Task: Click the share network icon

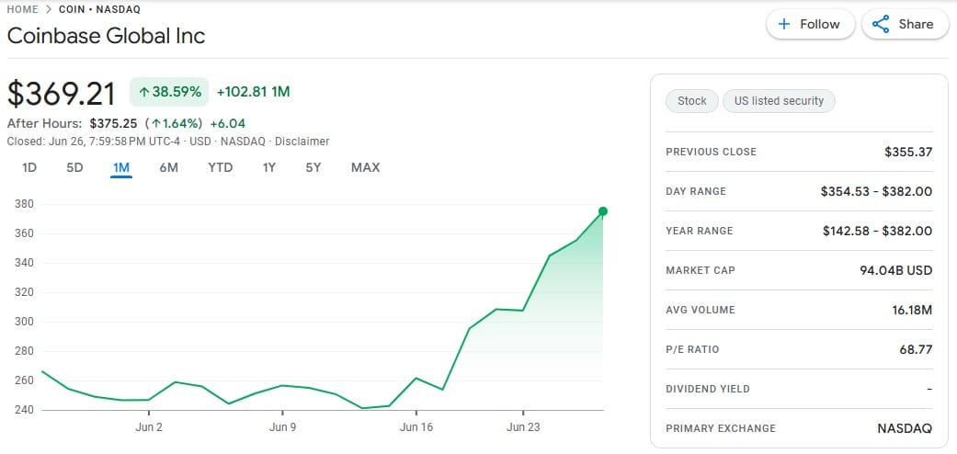Action: pos(880,25)
